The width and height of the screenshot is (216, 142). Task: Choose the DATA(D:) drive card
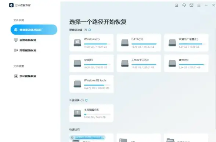click(x=139, y=43)
